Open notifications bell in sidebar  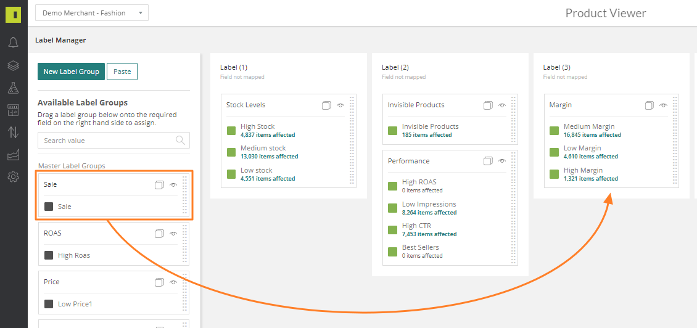pos(14,43)
